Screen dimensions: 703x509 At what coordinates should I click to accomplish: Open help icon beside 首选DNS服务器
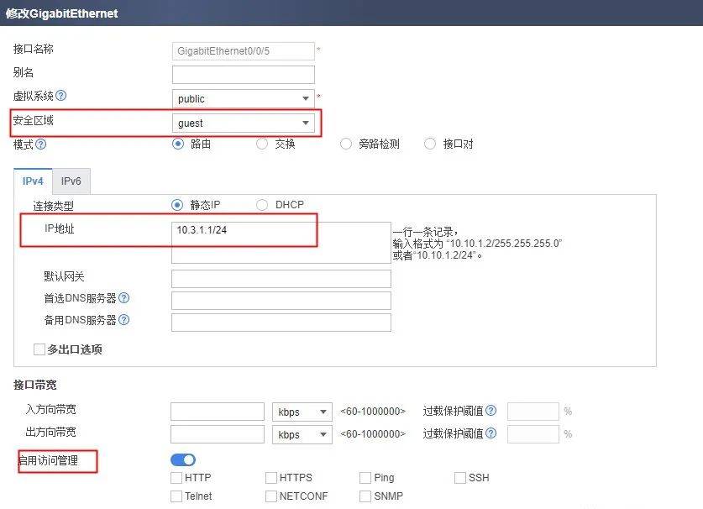point(123,298)
